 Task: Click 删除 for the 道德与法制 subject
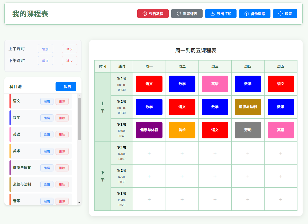pyautogui.click(x=62, y=184)
